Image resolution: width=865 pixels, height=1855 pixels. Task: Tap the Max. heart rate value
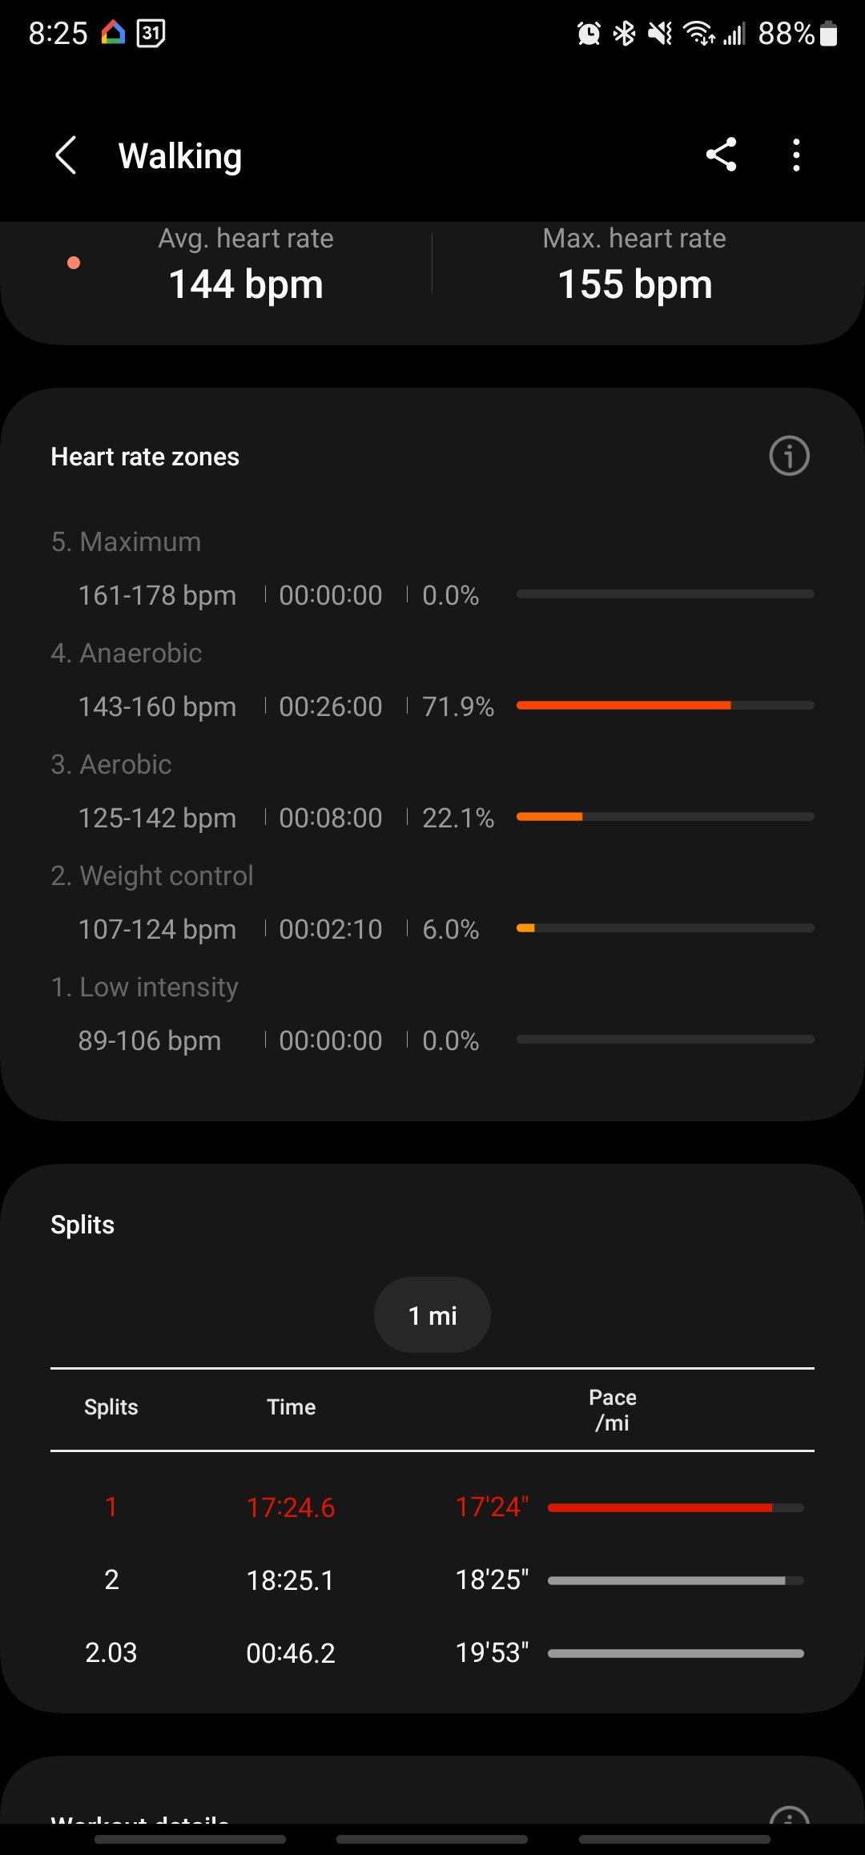click(635, 284)
